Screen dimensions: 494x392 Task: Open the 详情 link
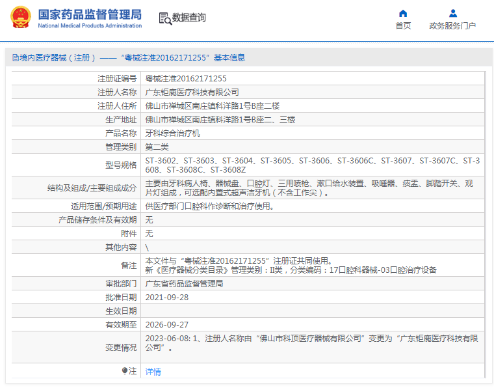(153, 371)
